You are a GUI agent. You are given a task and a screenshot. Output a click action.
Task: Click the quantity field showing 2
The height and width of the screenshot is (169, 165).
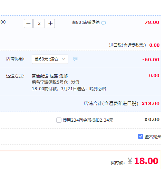coord(39,24)
